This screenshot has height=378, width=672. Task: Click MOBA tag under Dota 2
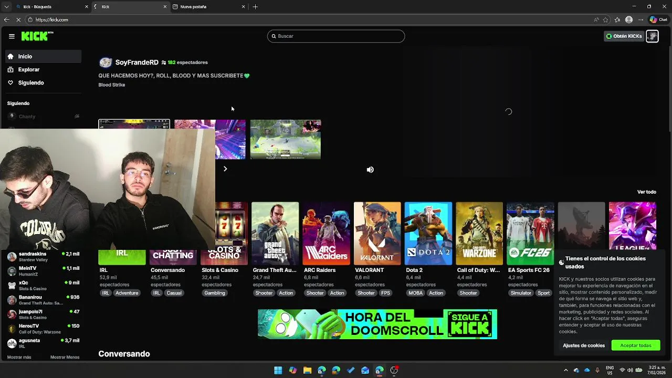[x=415, y=293]
